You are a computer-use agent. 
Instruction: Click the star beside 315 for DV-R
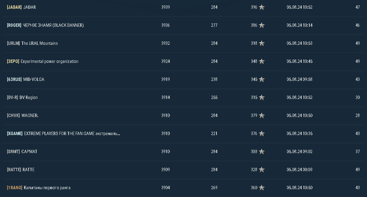tap(262, 97)
